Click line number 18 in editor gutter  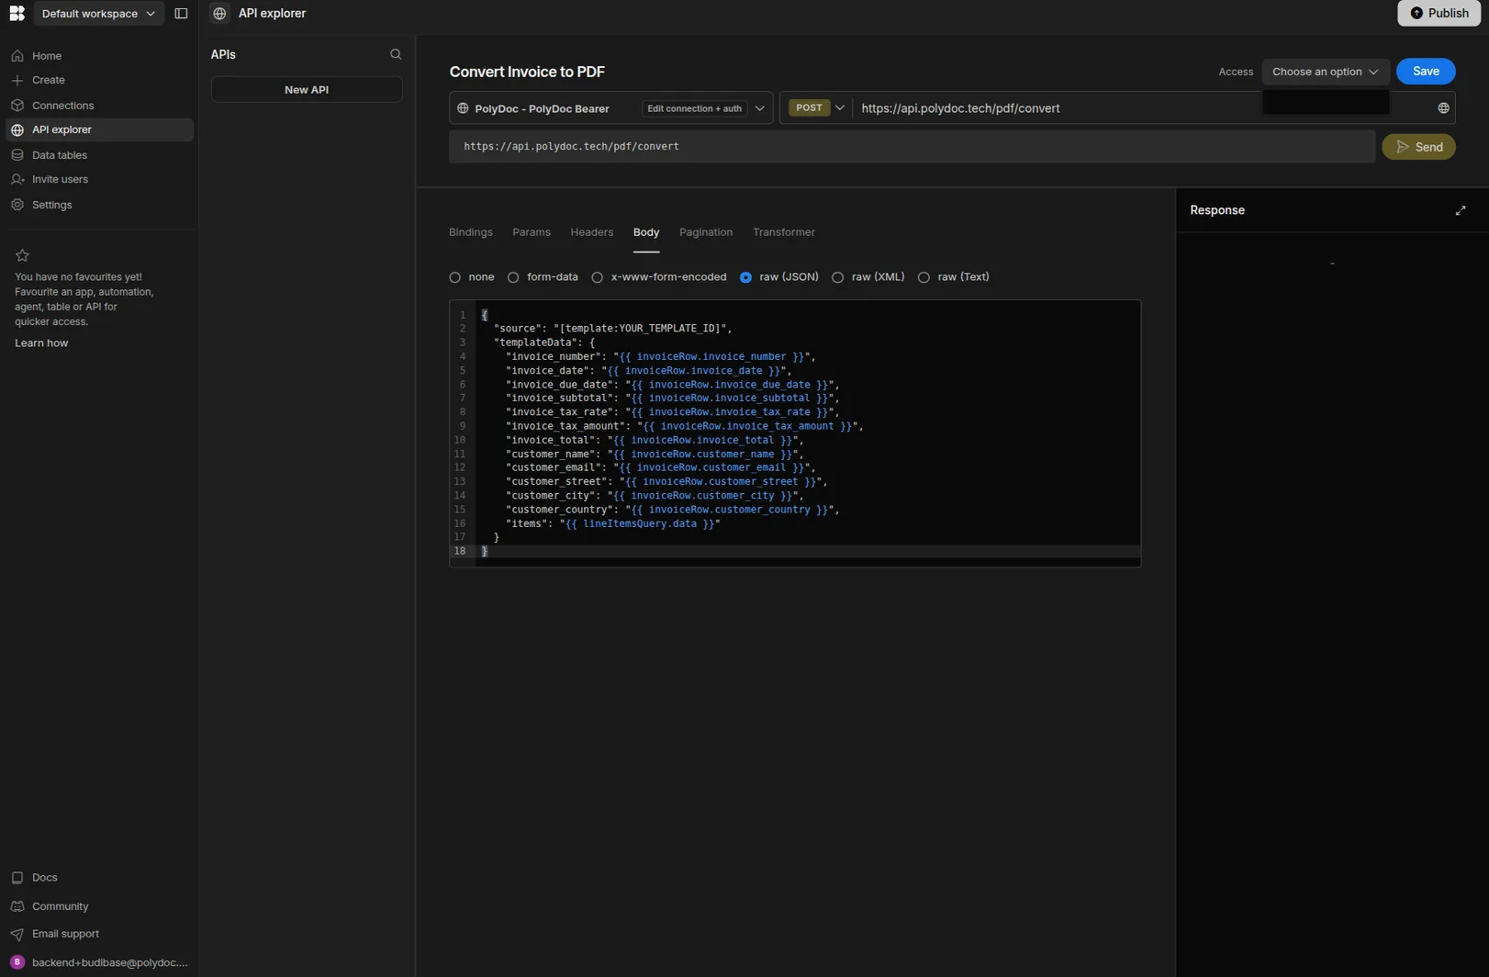pos(460,551)
